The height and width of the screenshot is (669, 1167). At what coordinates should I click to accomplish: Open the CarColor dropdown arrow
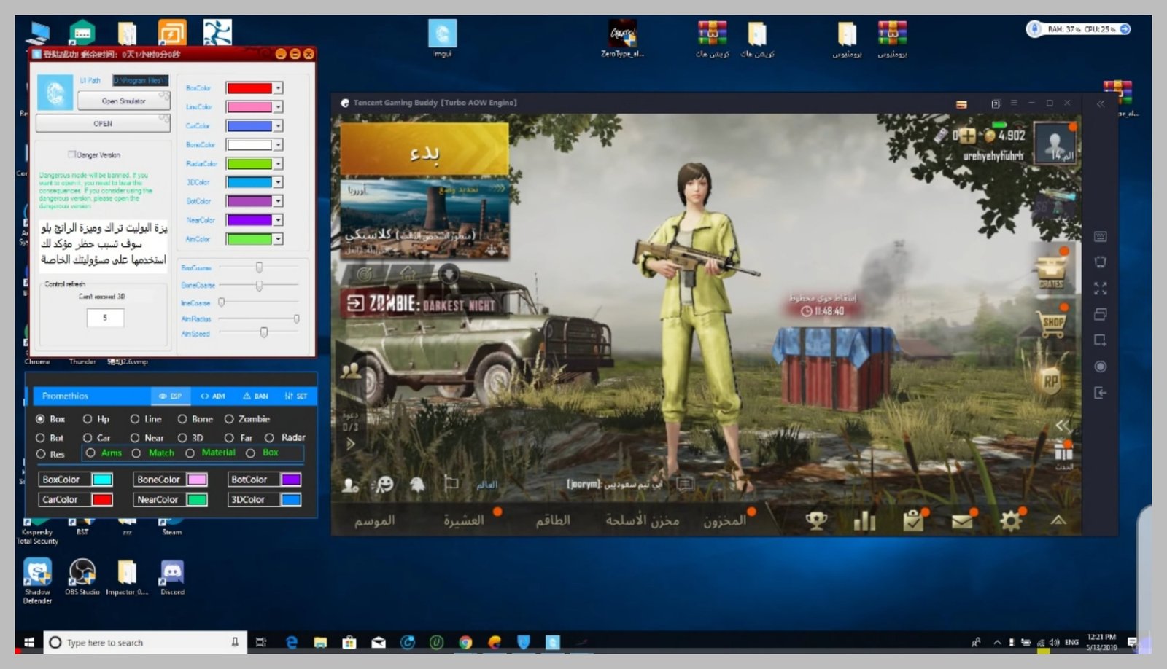coord(278,126)
